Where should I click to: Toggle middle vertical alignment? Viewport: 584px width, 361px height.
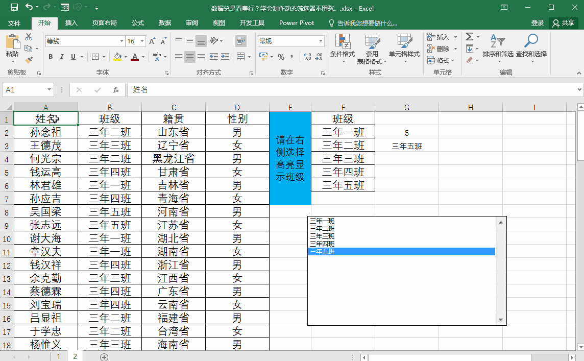click(x=190, y=41)
